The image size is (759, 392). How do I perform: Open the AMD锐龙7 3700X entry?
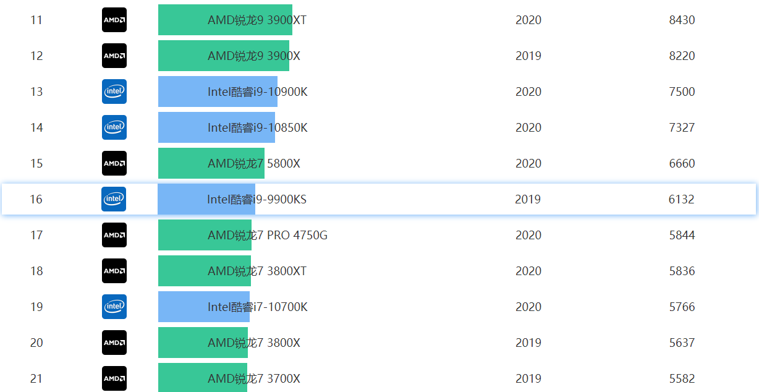tap(253, 378)
